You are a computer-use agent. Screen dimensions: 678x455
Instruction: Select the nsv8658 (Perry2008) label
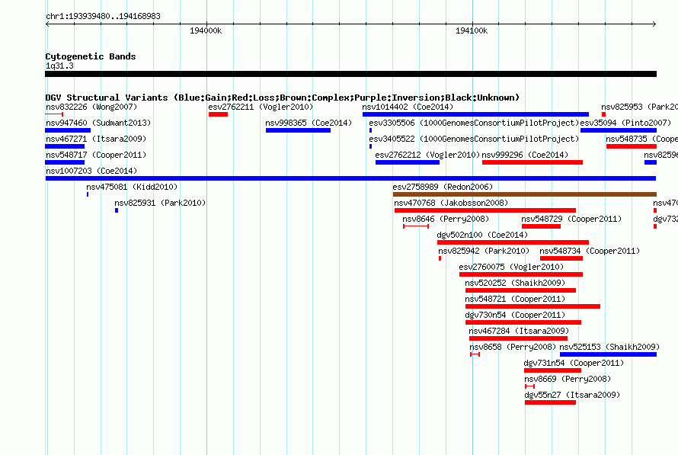[x=513, y=347]
